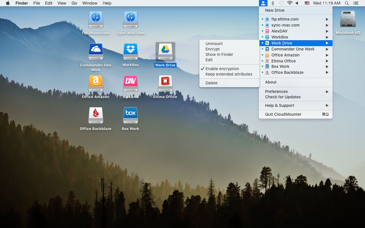The width and height of the screenshot is (365, 228).
Task: Click Check for Updates
Action: [x=282, y=97]
